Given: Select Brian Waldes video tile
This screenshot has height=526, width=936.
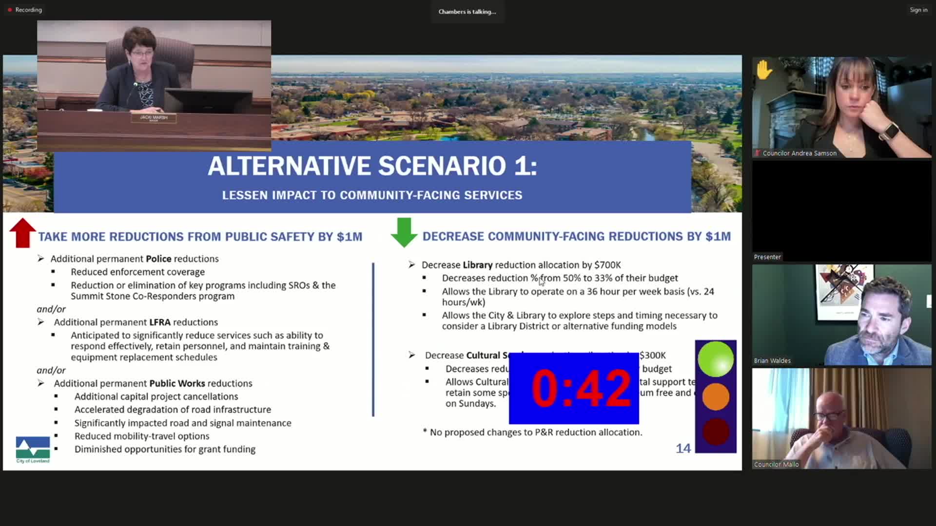Looking at the screenshot, I should [x=841, y=315].
